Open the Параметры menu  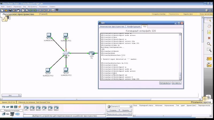17,6
